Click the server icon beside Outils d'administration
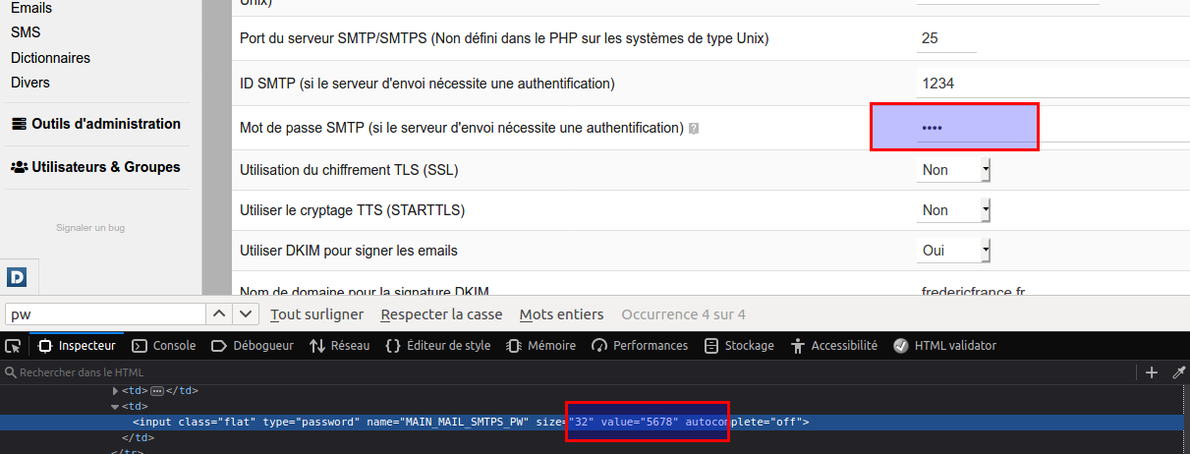This screenshot has height=454, width=1190. (x=18, y=124)
